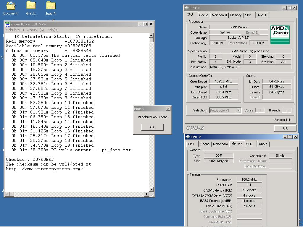Click Super PI vertical scrollbar down arrow
The width and height of the screenshot is (303, 227).
[151, 189]
